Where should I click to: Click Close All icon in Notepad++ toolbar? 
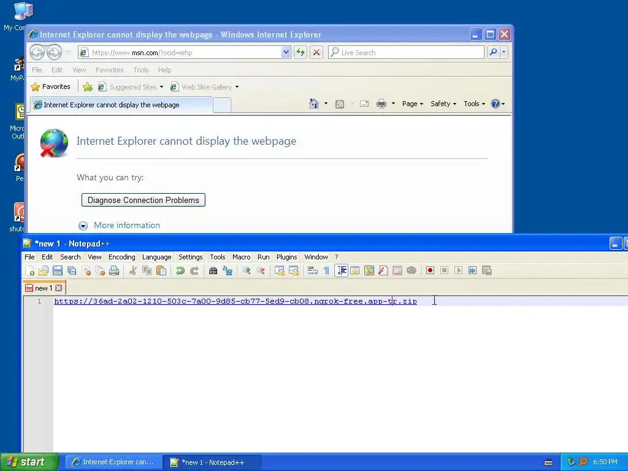(x=100, y=270)
